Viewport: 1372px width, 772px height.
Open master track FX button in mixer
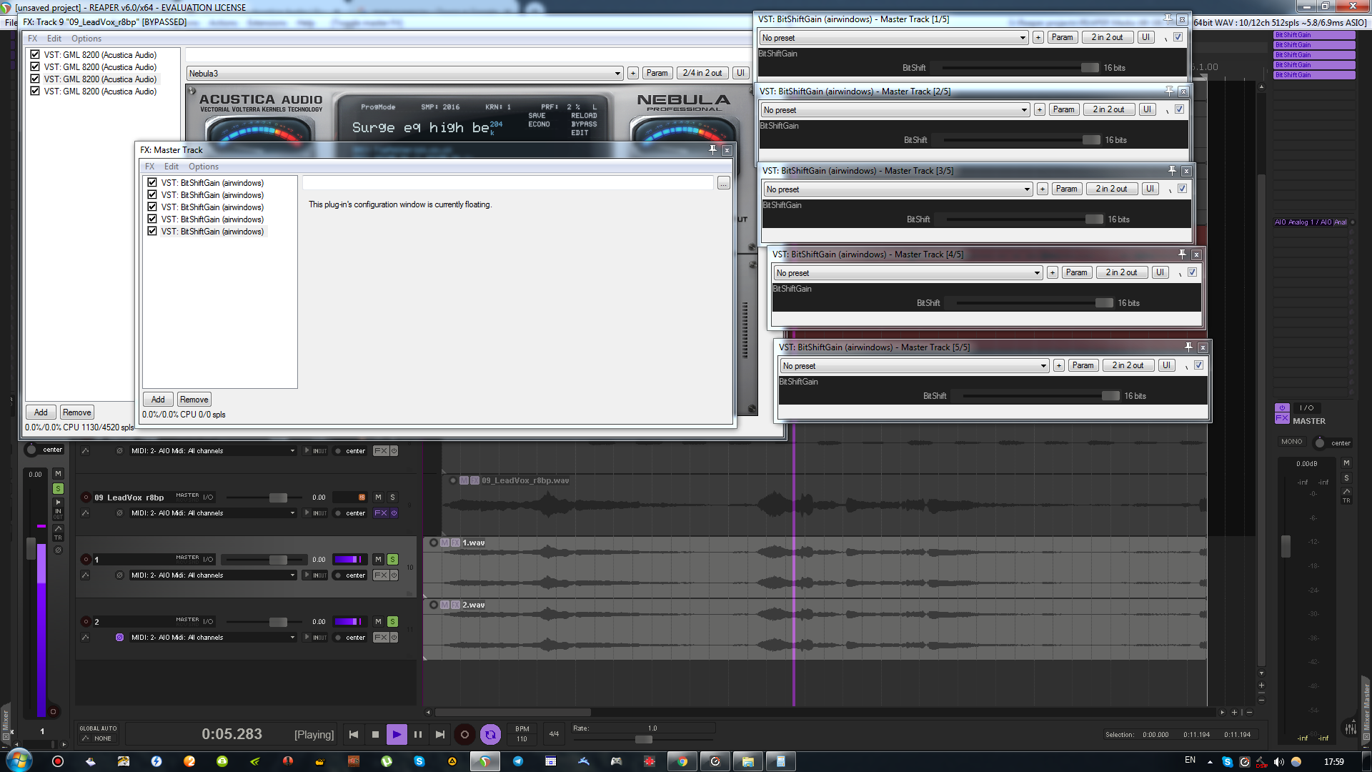click(x=1282, y=418)
